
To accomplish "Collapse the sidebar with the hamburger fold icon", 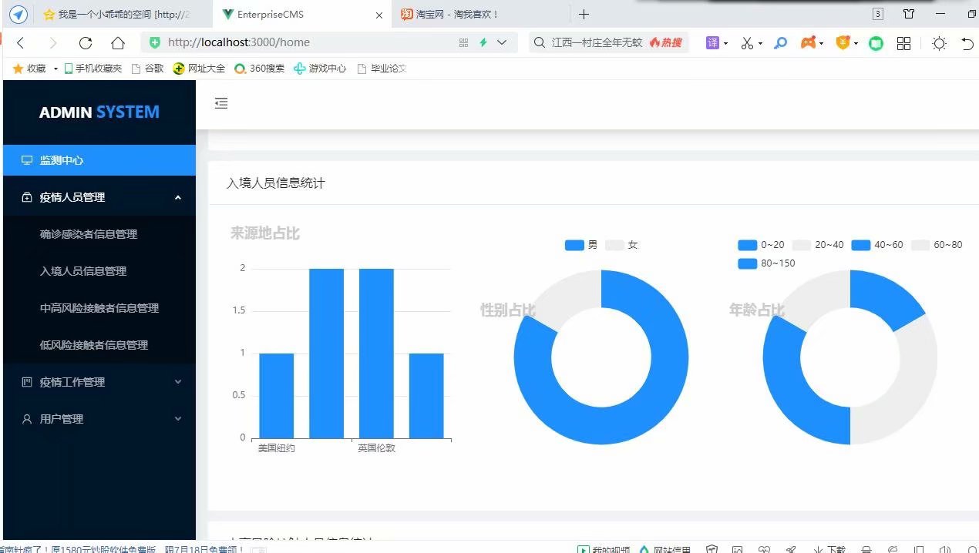I will pyautogui.click(x=221, y=103).
